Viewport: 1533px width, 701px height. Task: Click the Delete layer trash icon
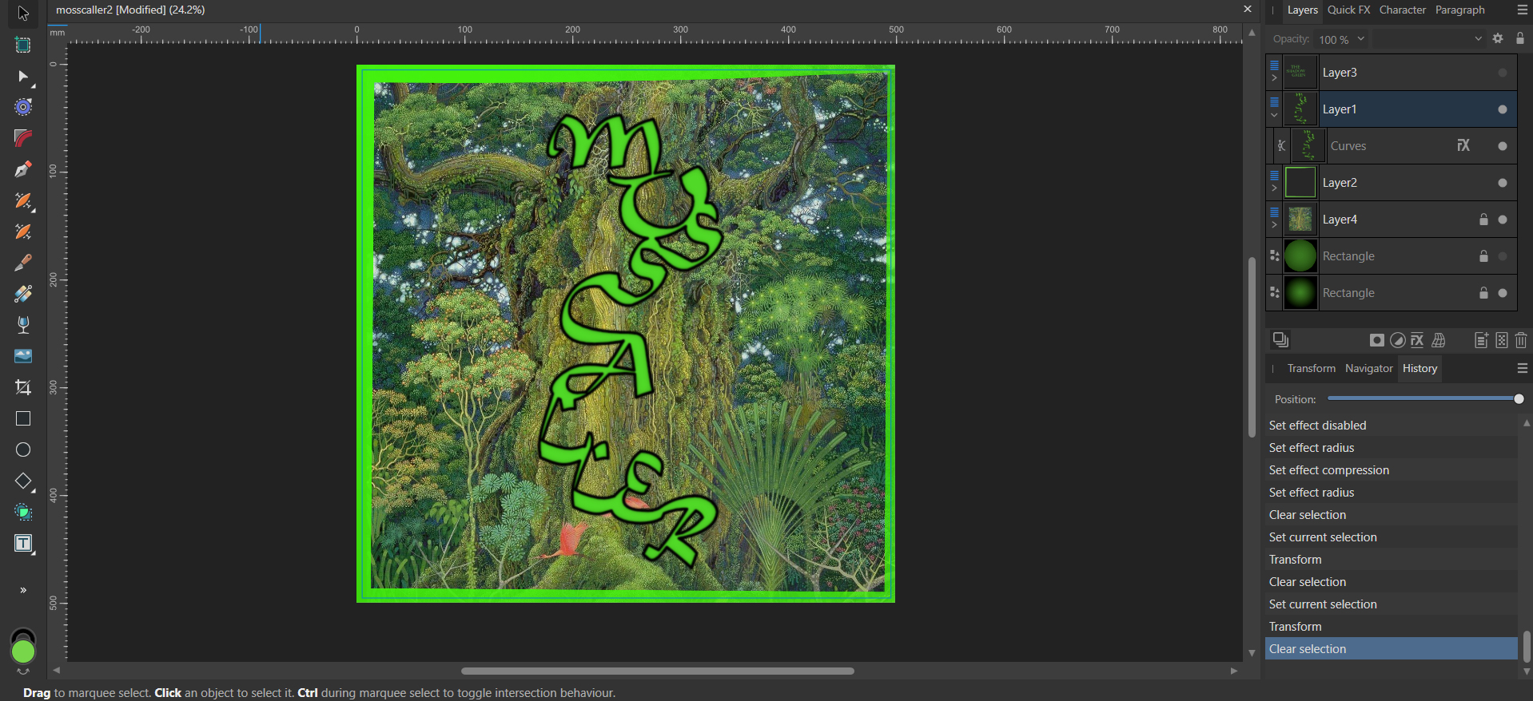pos(1521,341)
